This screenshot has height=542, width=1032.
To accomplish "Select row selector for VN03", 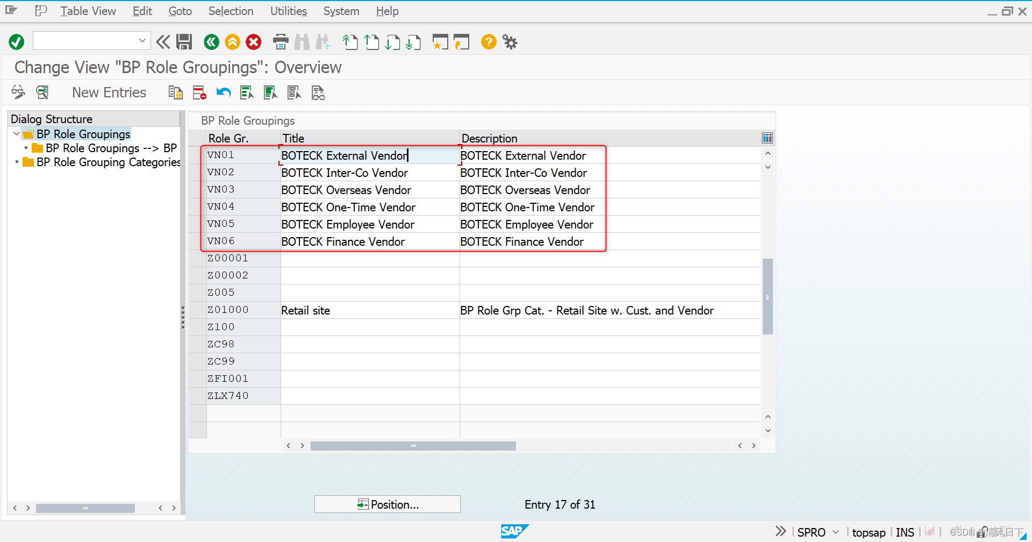I will [x=197, y=190].
